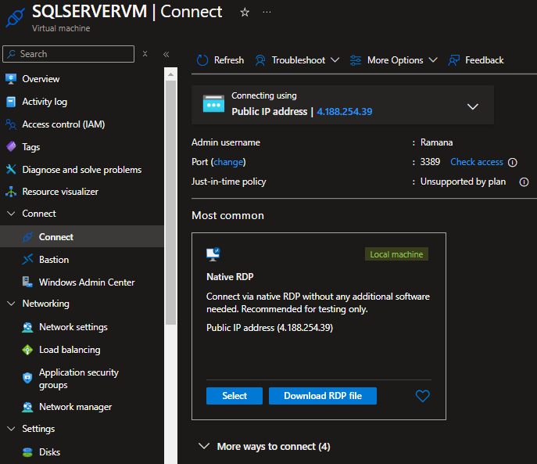Click the Diagnose and solve problems wrench icon

(11, 170)
